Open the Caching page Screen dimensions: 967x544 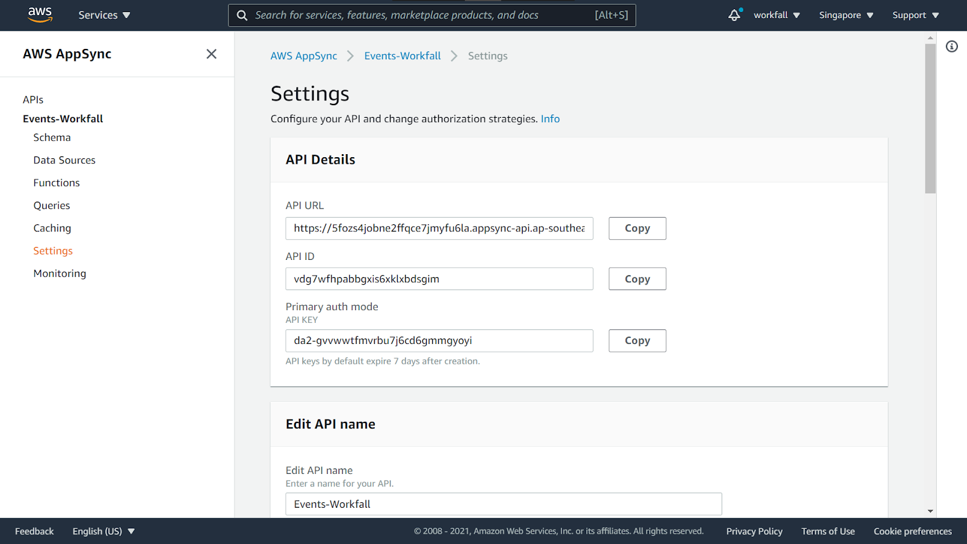(x=53, y=228)
